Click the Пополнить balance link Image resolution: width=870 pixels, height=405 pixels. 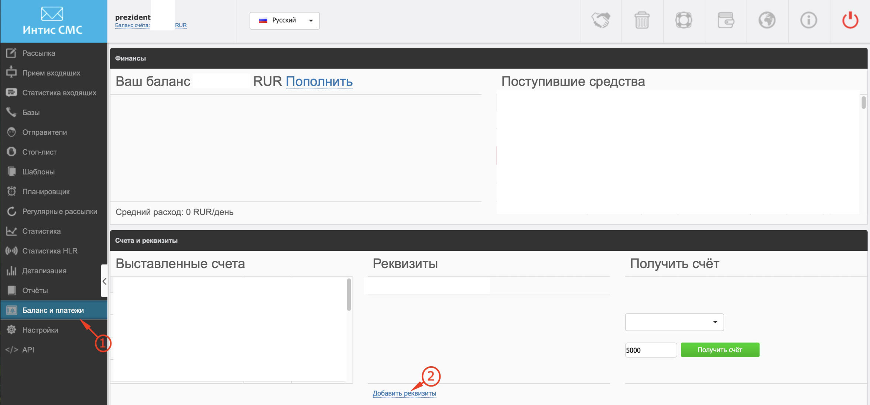click(319, 82)
